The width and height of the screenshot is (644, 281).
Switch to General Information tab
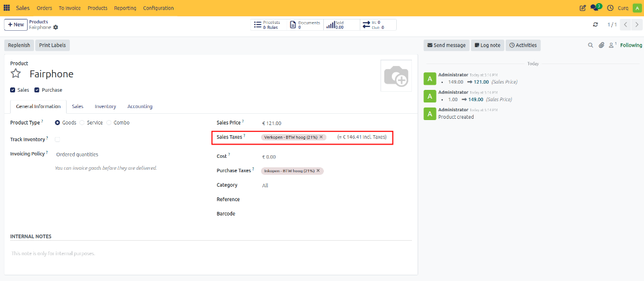[38, 106]
